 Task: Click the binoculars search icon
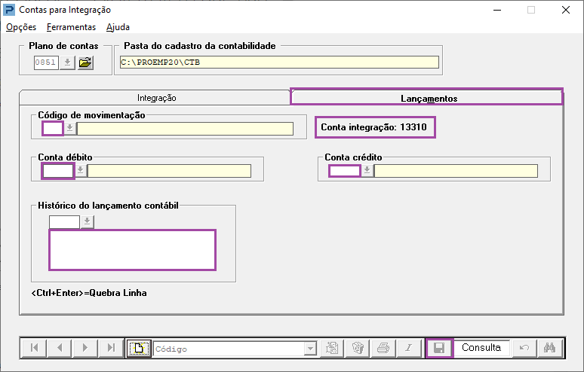click(550, 348)
